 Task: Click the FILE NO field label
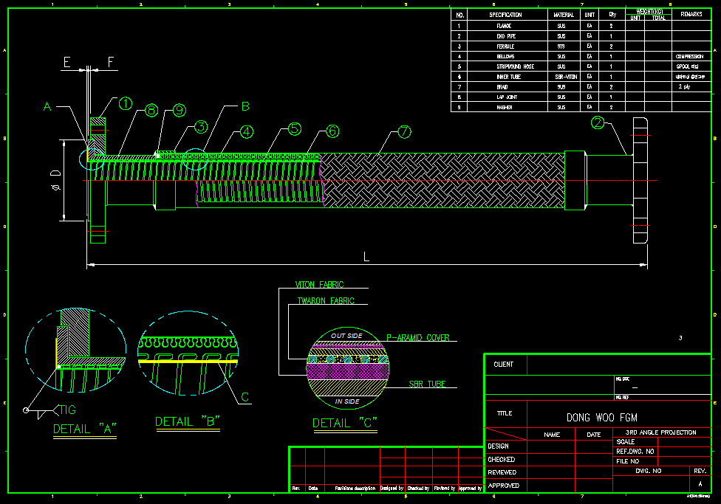(628, 460)
